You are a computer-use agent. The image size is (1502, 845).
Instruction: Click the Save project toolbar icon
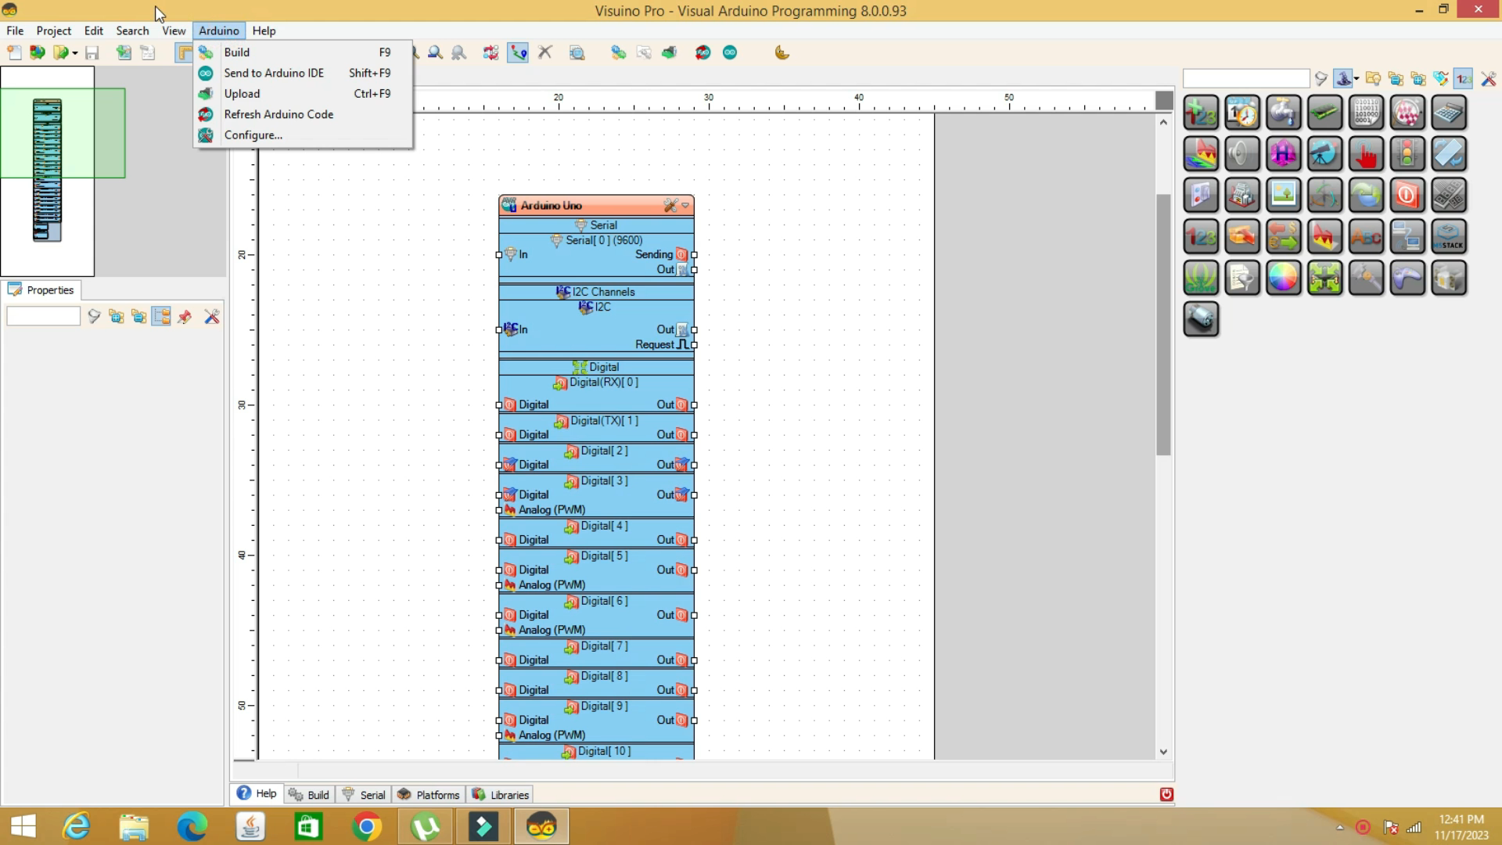92,53
